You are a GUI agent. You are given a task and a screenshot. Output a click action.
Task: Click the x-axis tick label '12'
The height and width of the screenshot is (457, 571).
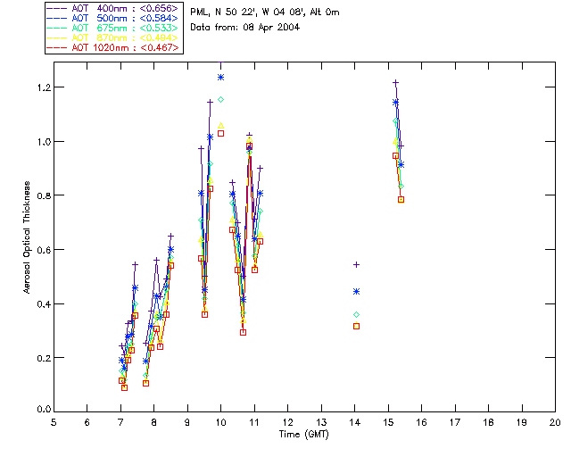[287, 422]
